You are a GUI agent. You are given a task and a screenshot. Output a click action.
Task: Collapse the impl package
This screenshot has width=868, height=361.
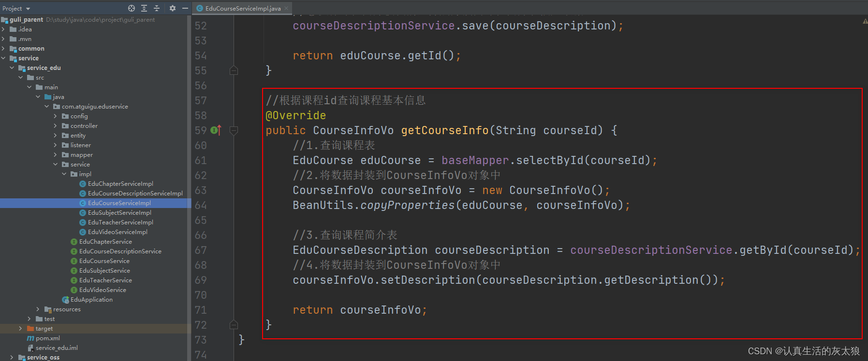(x=64, y=174)
